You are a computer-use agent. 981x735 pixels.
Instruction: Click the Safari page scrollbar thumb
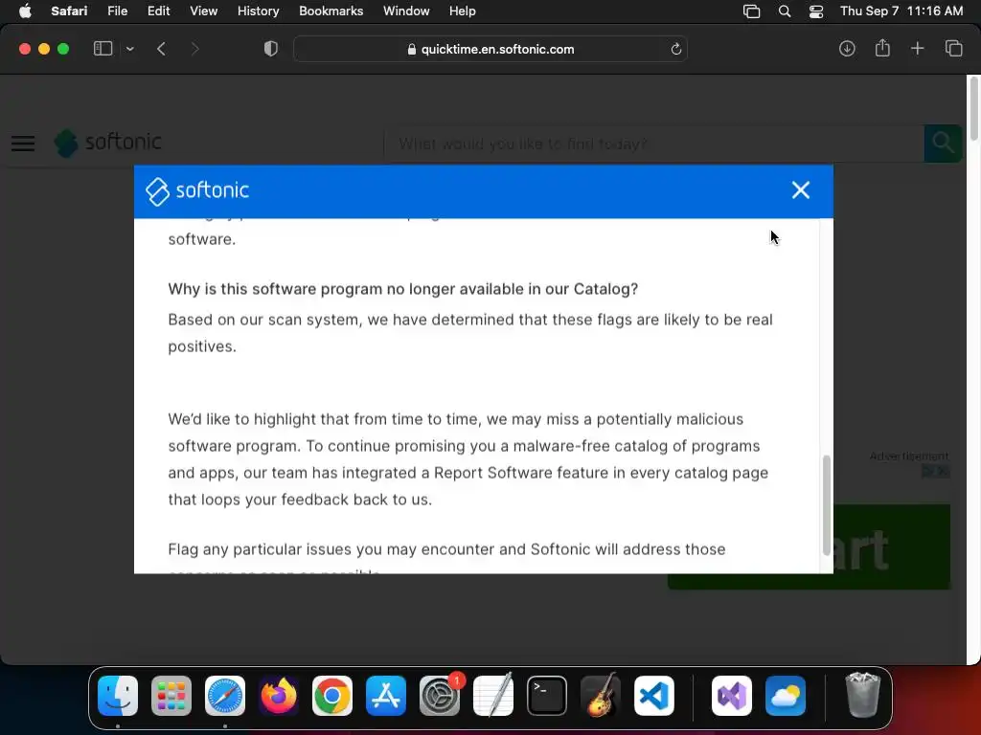point(973,109)
